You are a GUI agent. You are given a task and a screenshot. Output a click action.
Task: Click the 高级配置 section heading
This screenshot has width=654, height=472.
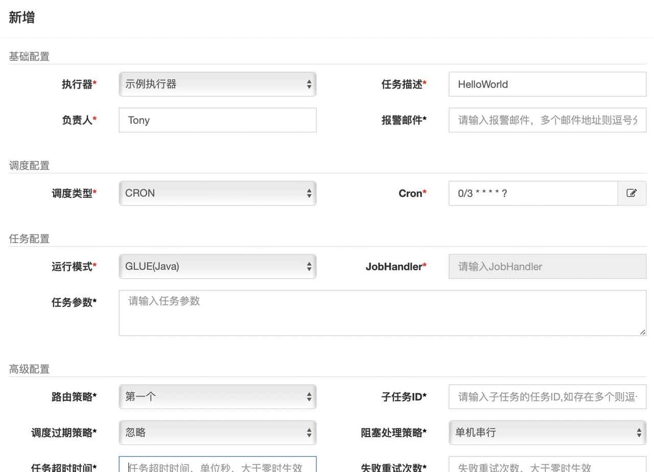point(29,369)
